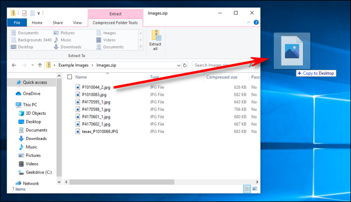
Task: Choose Videos in Extract To gallery
Action: [x=106, y=40]
